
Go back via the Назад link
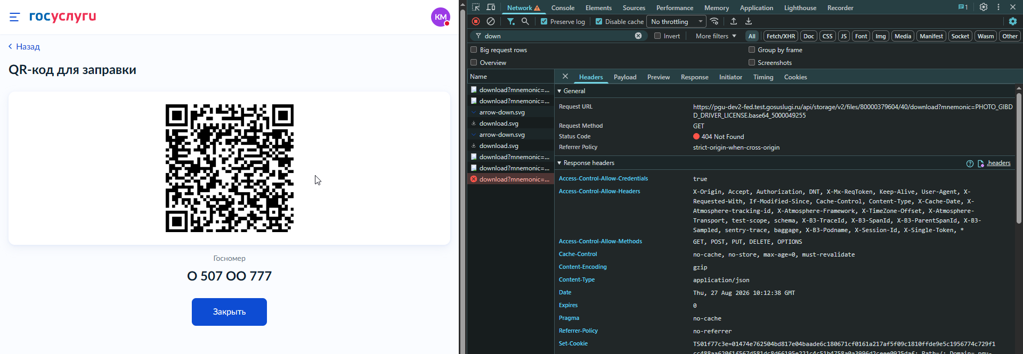(25, 46)
